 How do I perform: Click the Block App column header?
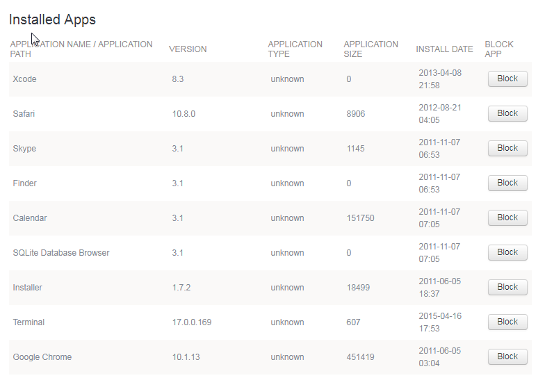499,49
